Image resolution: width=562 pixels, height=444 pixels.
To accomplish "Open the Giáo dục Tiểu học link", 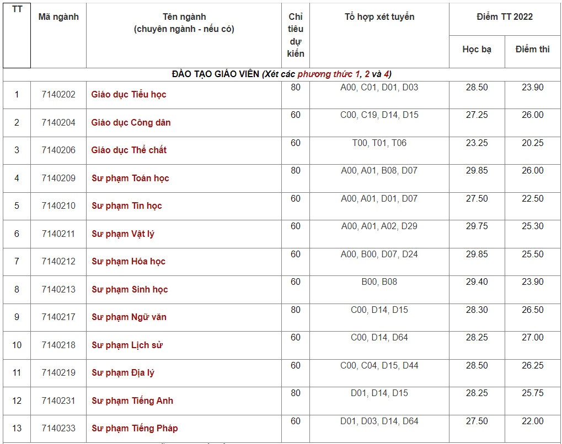I will click(x=129, y=95).
